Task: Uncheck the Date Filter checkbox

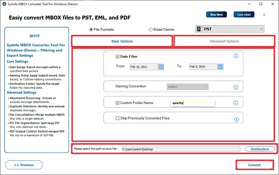Action: click(x=117, y=57)
